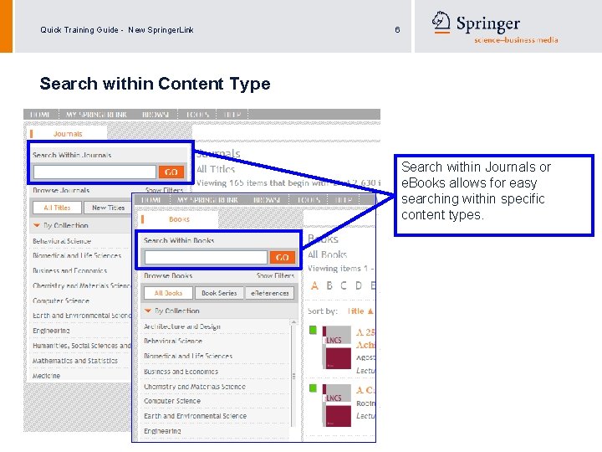Sort books by Title
Image resolution: width=602 pixels, height=452 pixels.
click(355, 311)
